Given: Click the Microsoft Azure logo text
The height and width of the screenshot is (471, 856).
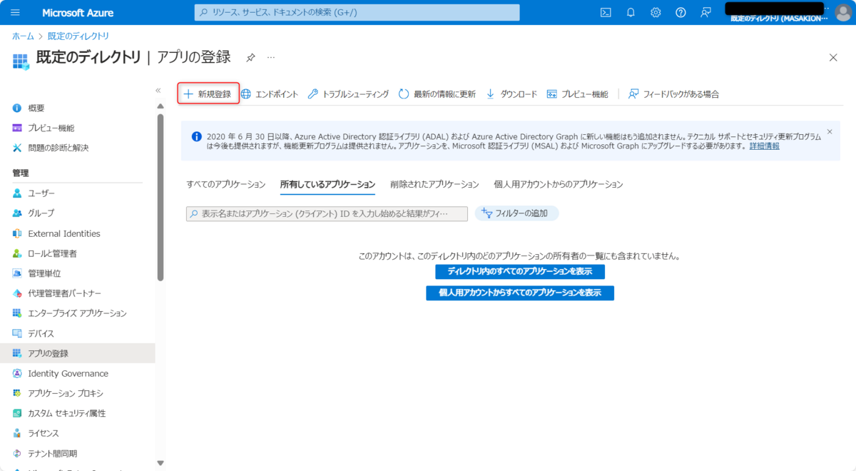Looking at the screenshot, I should [x=78, y=13].
